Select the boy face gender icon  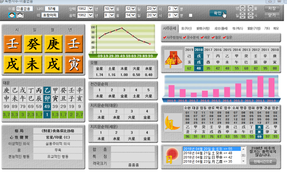pyautogui.click(x=12, y=15)
